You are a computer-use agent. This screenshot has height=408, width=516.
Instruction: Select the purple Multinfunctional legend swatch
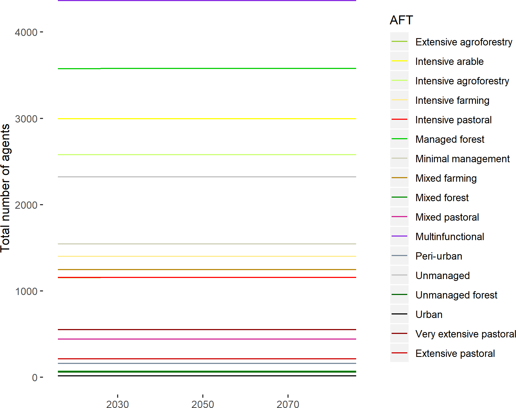tap(399, 236)
